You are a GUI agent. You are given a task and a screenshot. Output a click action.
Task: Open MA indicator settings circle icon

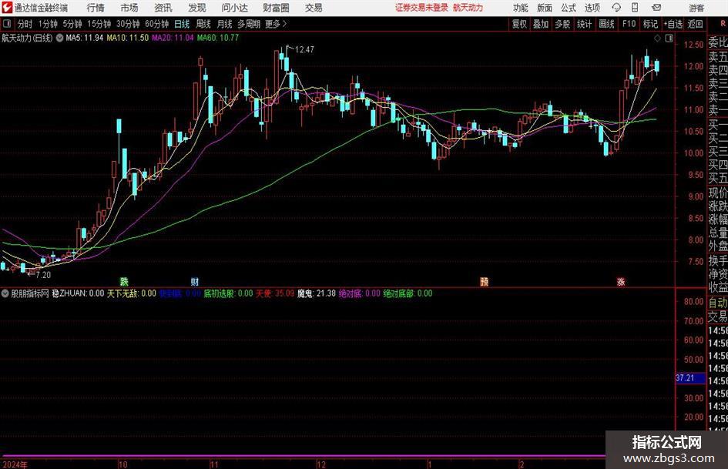[59, 38]
